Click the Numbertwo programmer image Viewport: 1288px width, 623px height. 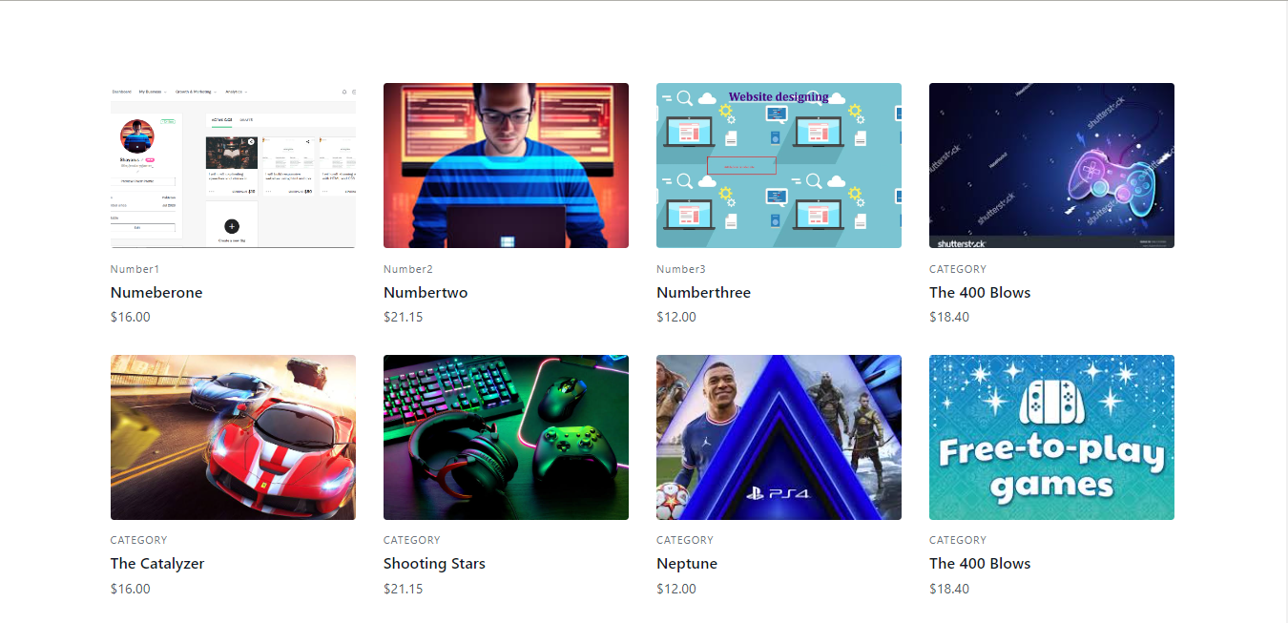(506, 165)
